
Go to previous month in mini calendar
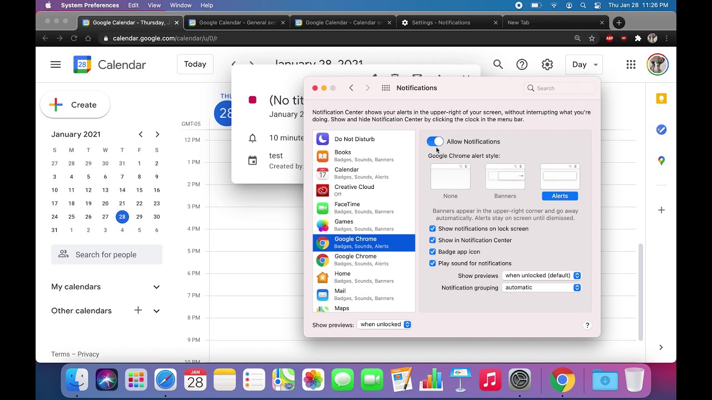point(141,134)
